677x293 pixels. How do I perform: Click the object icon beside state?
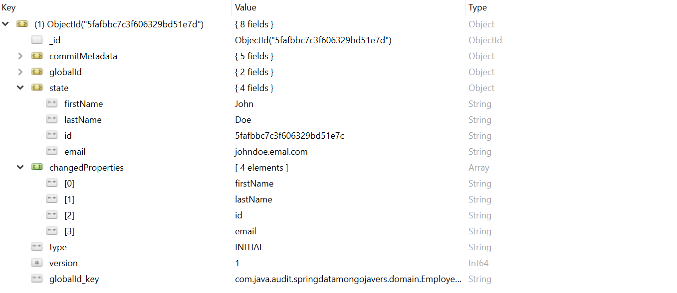click(x=36, y=88)
